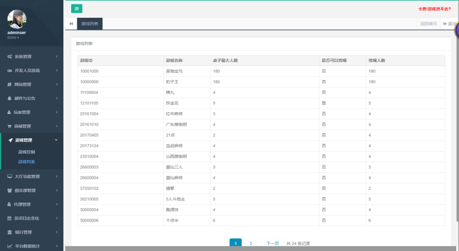Click the 系统管理 gears icon
Viewport: 459px width, 251px height.
(x=9, y=57)
